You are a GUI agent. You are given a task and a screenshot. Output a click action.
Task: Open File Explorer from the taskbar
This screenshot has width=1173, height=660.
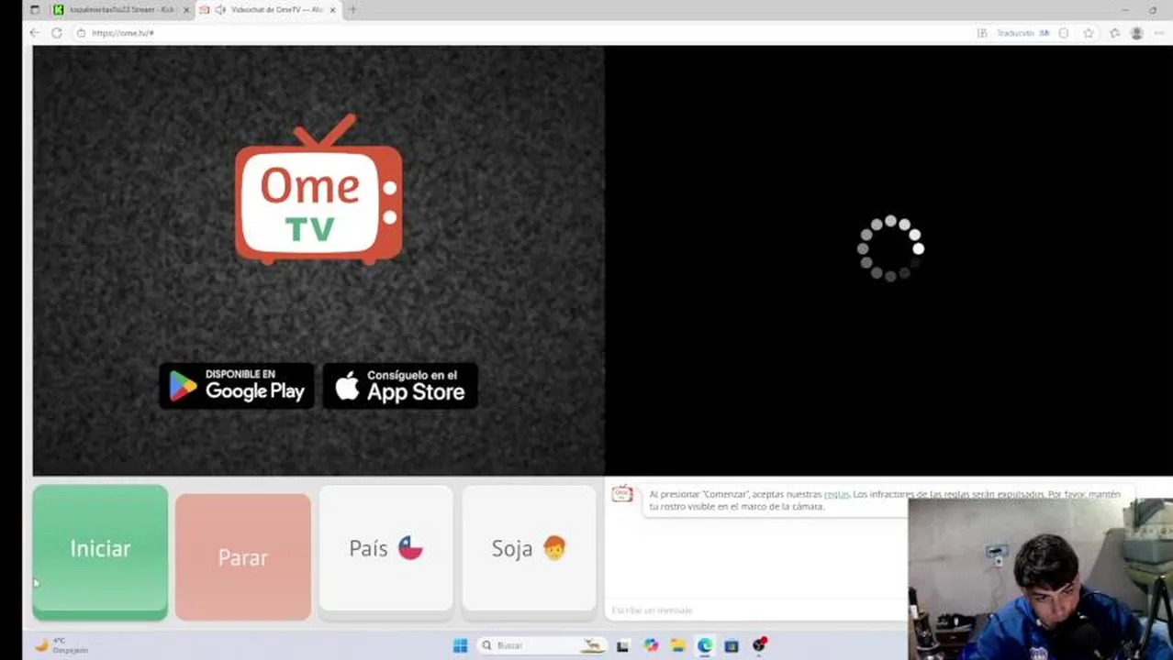[x=677, y=645]
